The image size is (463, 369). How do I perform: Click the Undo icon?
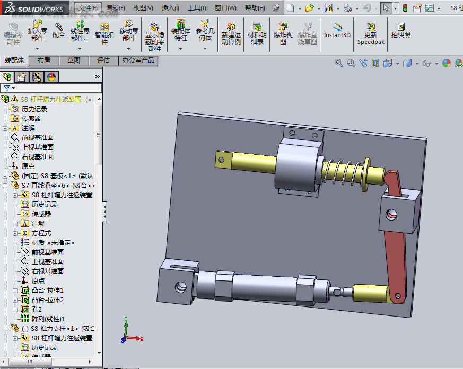366,8
